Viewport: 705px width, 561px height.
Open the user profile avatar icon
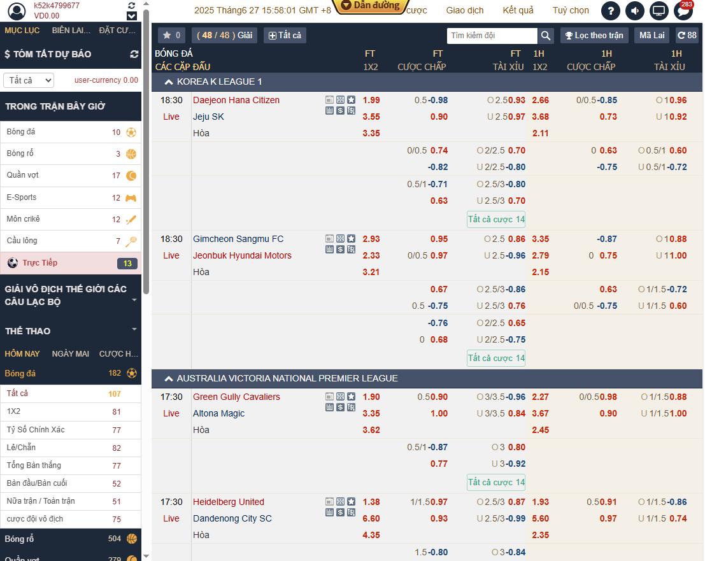(17, 11)
